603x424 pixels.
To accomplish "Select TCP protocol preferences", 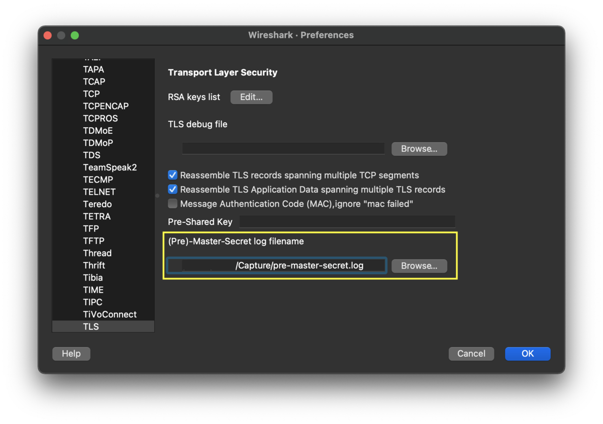I will (x=103, y=94).
